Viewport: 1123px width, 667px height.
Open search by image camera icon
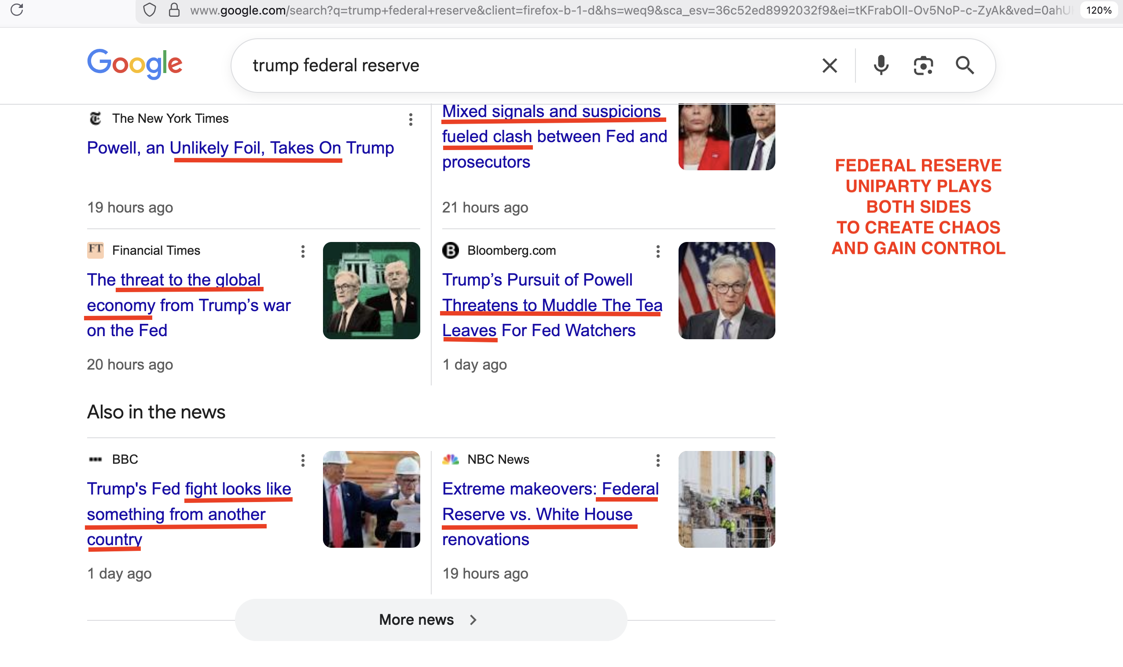point(923,66)
